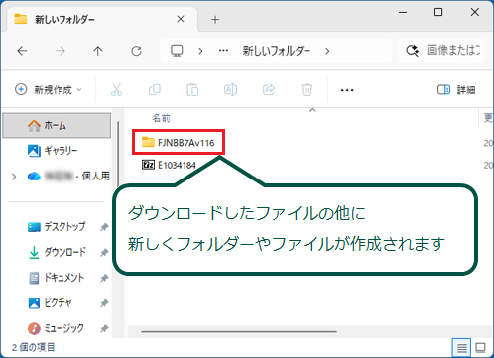The image size is (494, 358).
Task: Expand the OneDrive 個人用 tree node
Action: click(14, 177)
